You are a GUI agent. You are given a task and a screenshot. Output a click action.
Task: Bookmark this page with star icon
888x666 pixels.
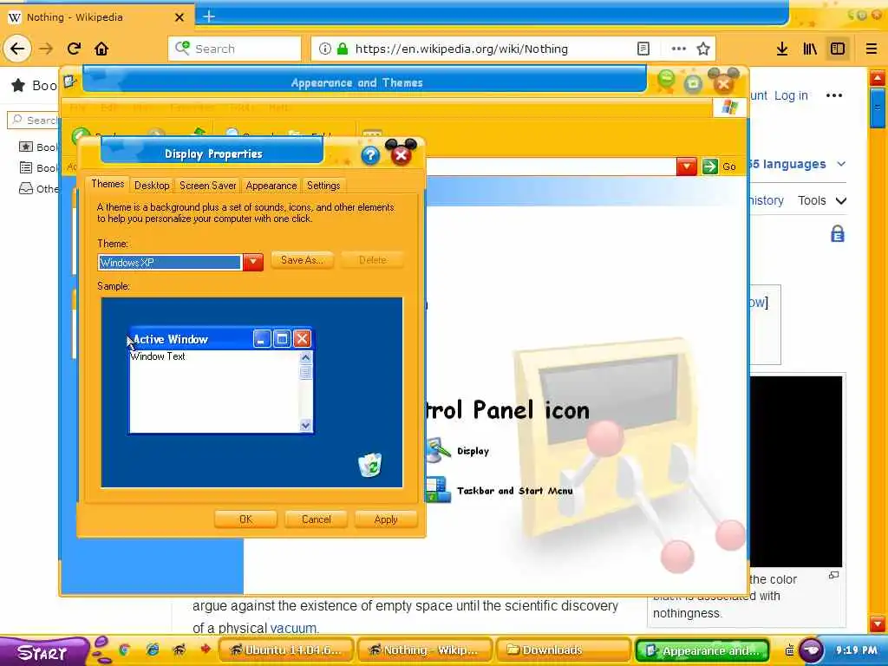(703, 49)
